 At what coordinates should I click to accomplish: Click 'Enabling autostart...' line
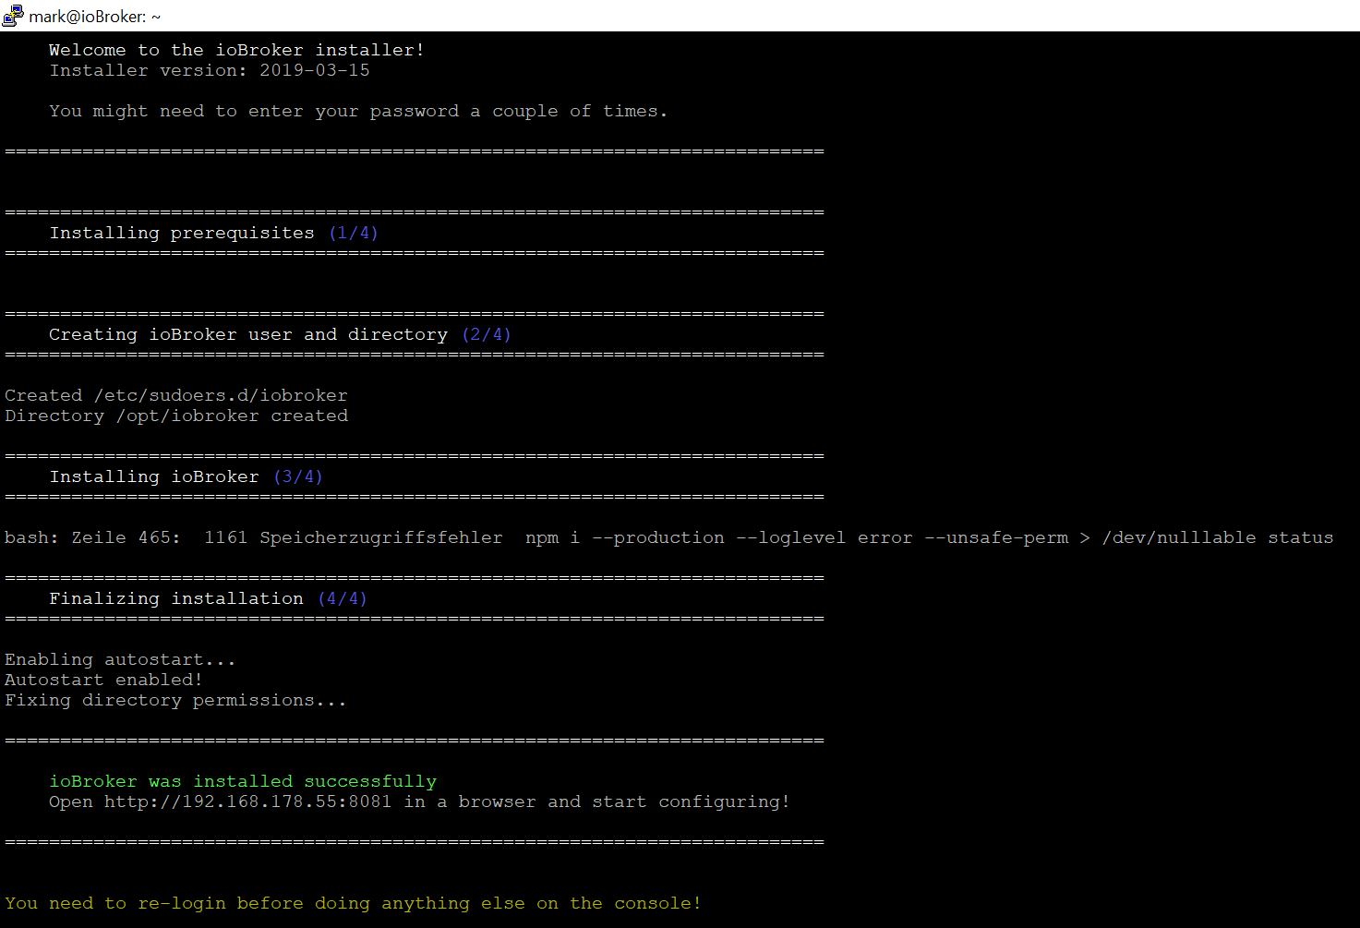pyautogui.click(x=120, y=659)
